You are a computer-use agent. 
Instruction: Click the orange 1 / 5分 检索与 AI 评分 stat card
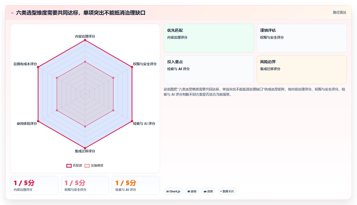pos(136,185)
